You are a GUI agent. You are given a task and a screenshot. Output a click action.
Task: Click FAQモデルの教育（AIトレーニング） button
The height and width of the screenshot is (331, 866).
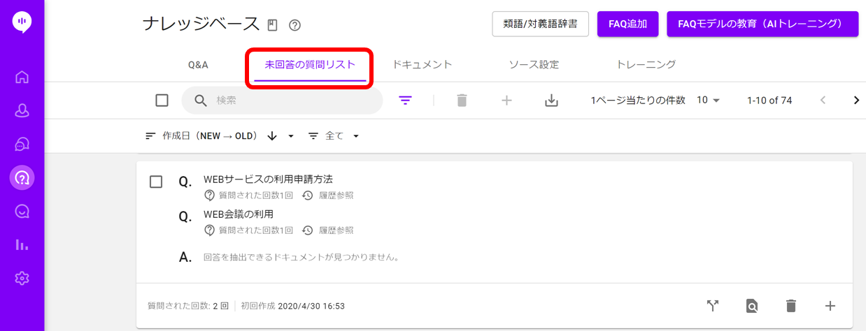[763, 24]
